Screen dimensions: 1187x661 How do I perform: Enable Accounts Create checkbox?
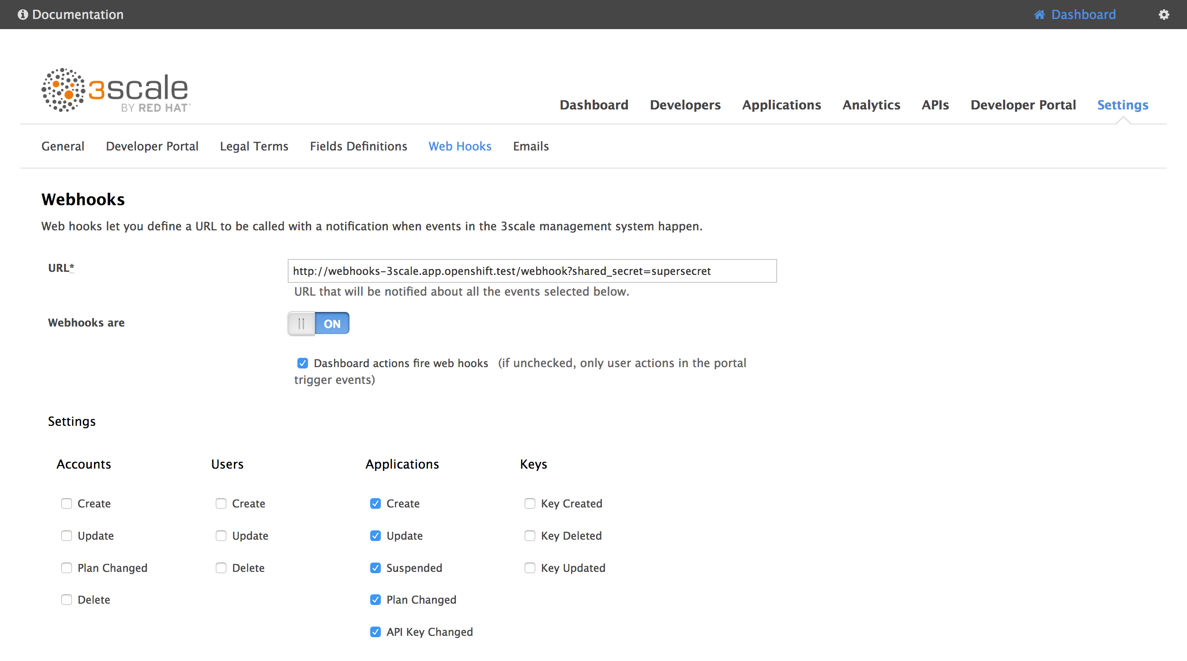pos(67,503)
